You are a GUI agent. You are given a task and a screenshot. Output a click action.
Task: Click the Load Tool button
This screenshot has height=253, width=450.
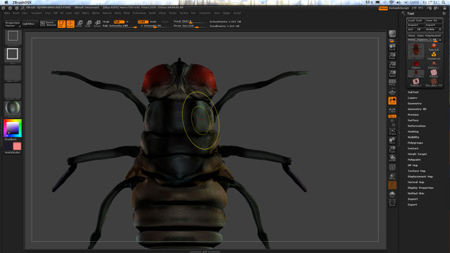(415, 20)
